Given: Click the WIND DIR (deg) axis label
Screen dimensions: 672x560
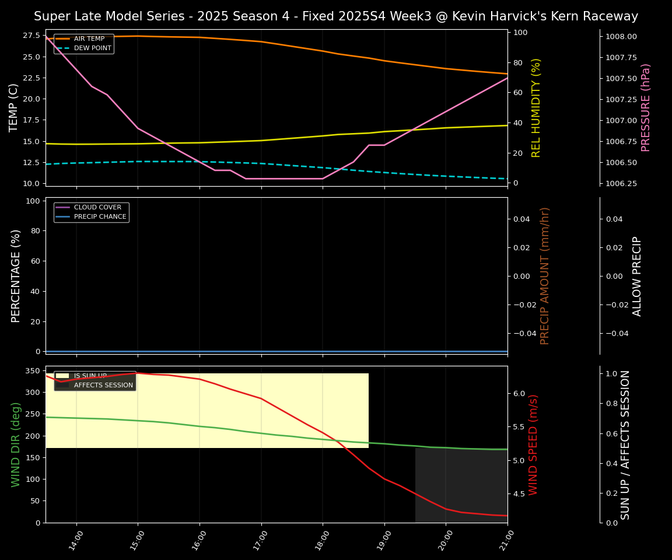Looking at the screenshot, I should 16,444.
